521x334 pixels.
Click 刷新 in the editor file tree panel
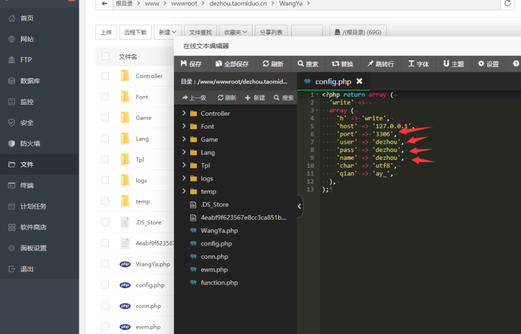click(227, 98)
